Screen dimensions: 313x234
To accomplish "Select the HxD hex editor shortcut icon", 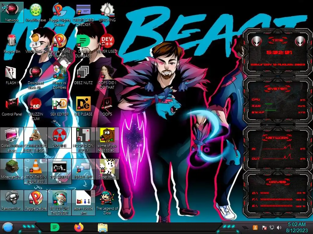I will coord(60,107).
